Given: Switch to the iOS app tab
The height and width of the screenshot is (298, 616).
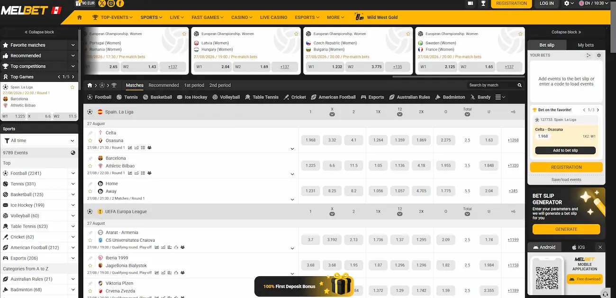Looking at the screenshot, I should coord(578,247).
